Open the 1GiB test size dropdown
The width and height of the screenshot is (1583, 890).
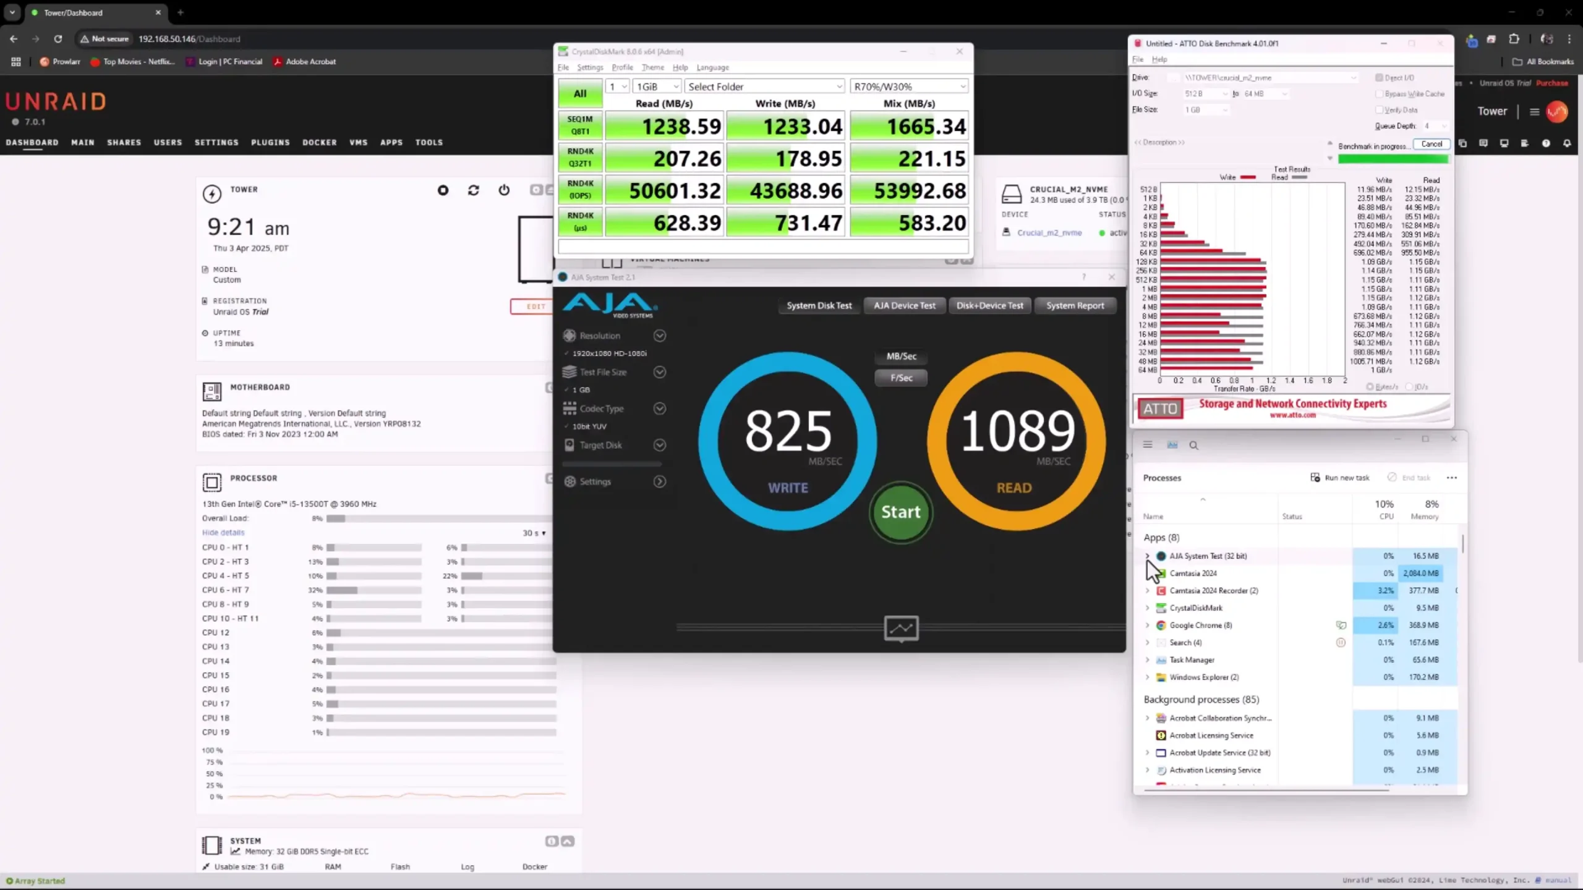657,87
